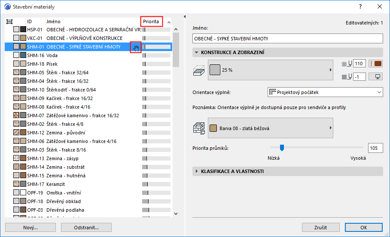The width and height of the screenshot is (390, 237).
Task: Click the priority value field showing 105
Action: tap(375, 148)
